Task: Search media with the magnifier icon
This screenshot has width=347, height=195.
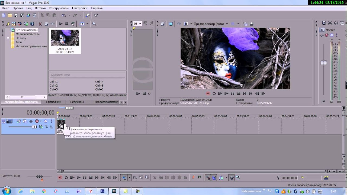Action: [x=94, y=24]
